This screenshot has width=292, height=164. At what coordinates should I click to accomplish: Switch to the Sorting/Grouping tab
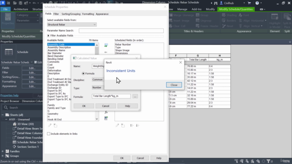tap(71, 14)
